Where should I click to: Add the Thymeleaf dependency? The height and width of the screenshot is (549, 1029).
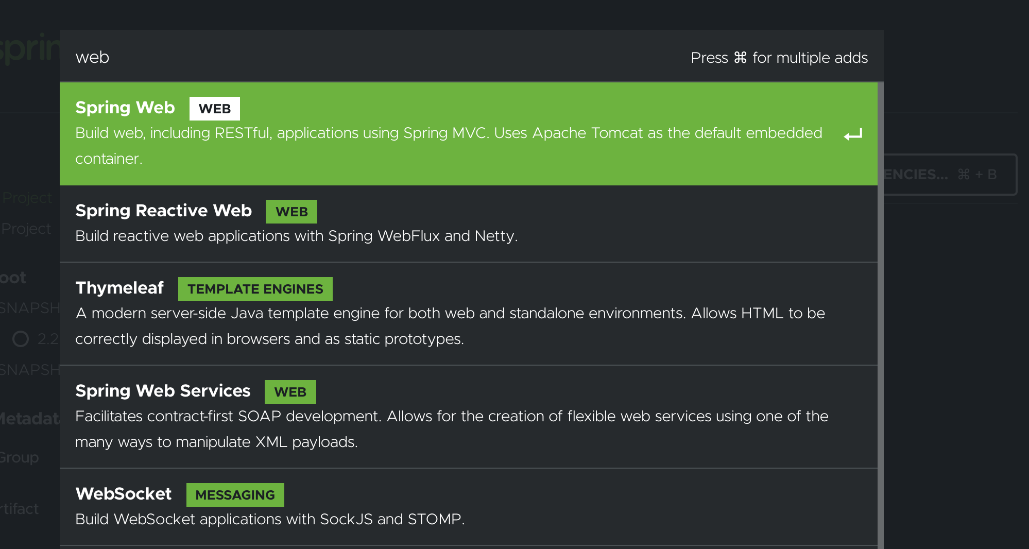(x=469, y=314)
